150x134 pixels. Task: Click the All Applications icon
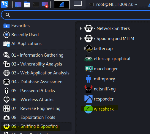coord(7,44)
